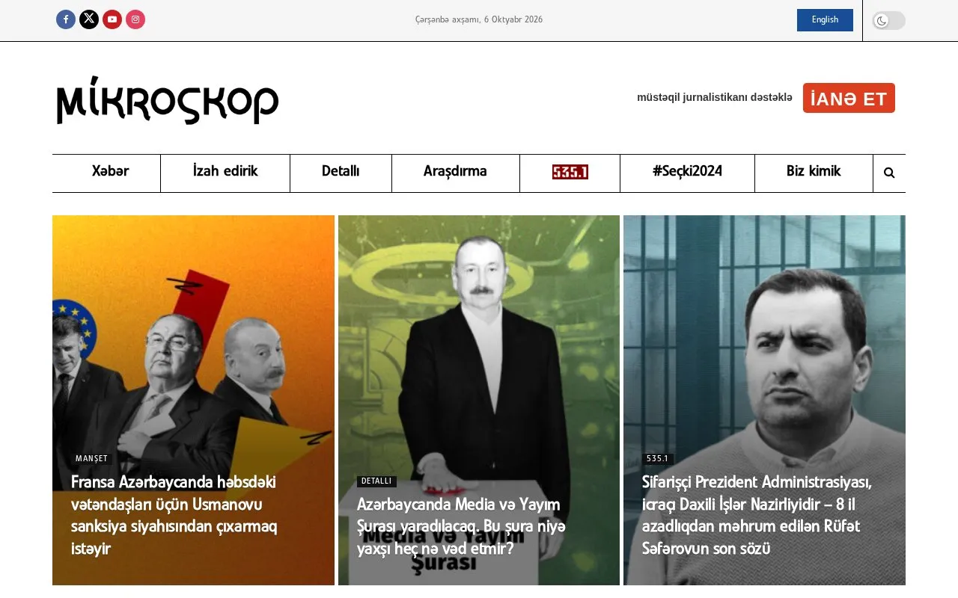Viewport: 958px width, 598px height.
Task: Open the Araşdırma menu item
Action: 455,171
